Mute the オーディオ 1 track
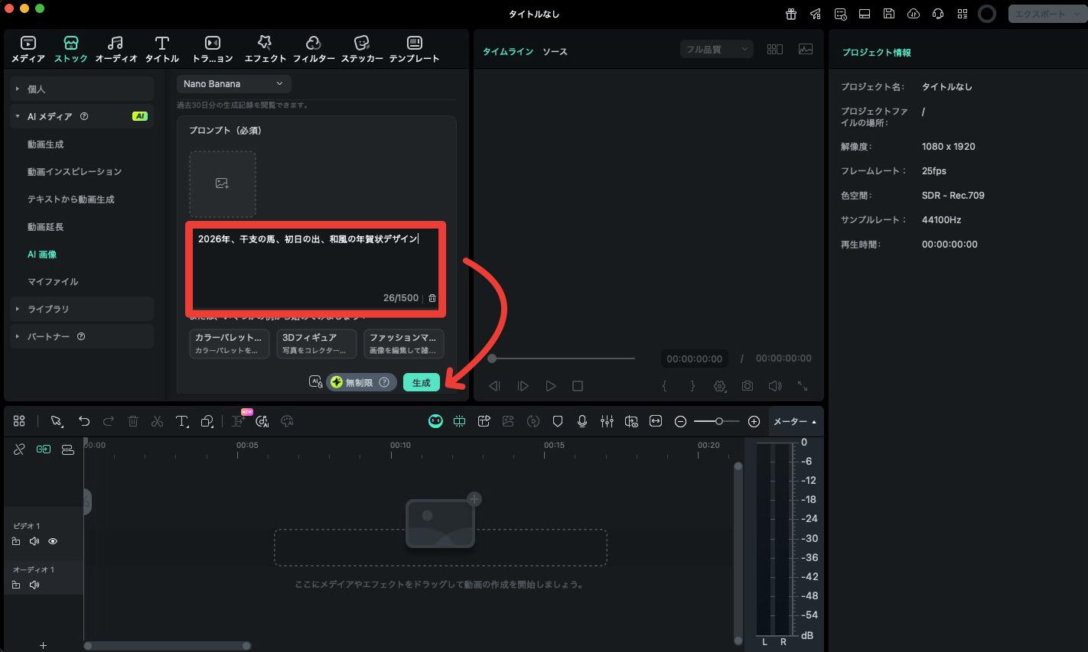This screenshot has width=1088, height=652. pyautogui.click(x=34, y=585)
